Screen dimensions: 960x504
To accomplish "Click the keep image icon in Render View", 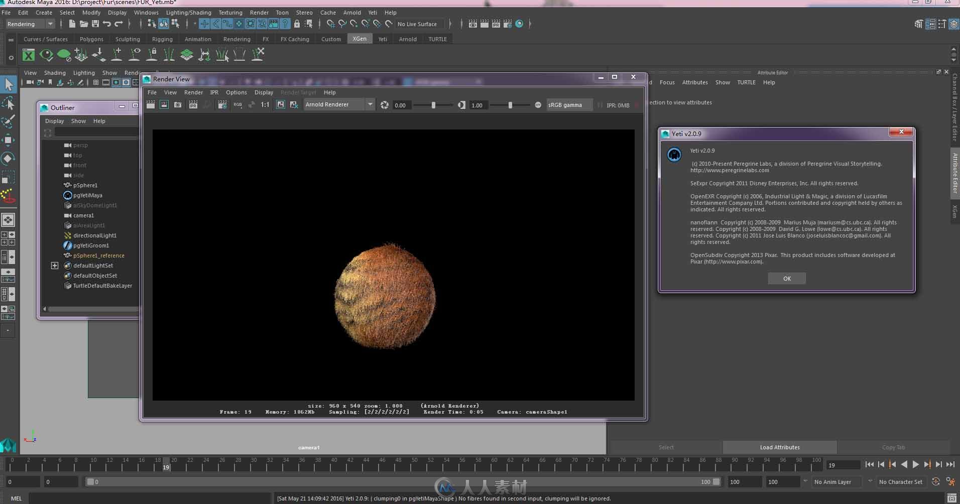I will point(281,104).
